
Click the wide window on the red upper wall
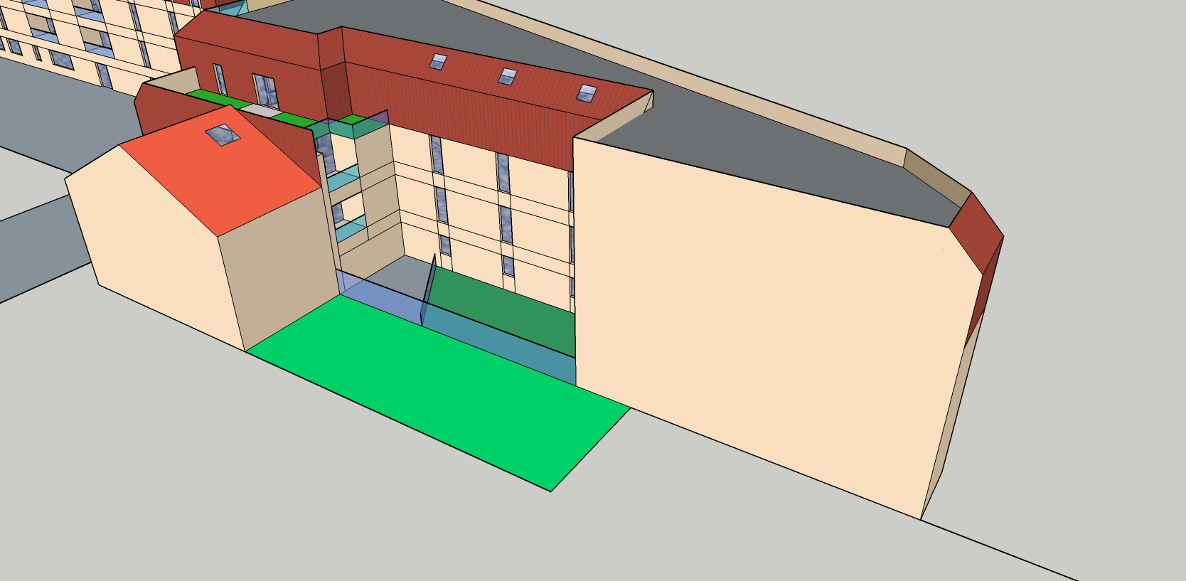266,90
